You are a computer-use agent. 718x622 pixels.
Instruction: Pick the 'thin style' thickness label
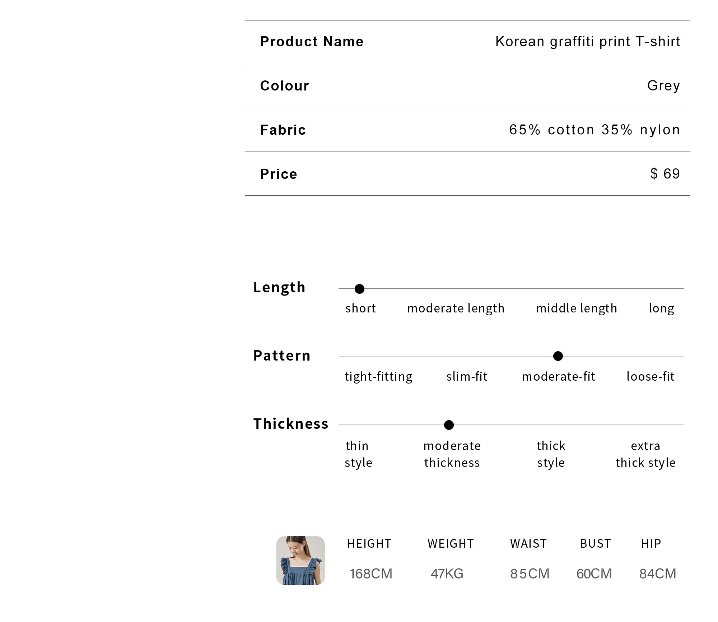coord(358,454)
